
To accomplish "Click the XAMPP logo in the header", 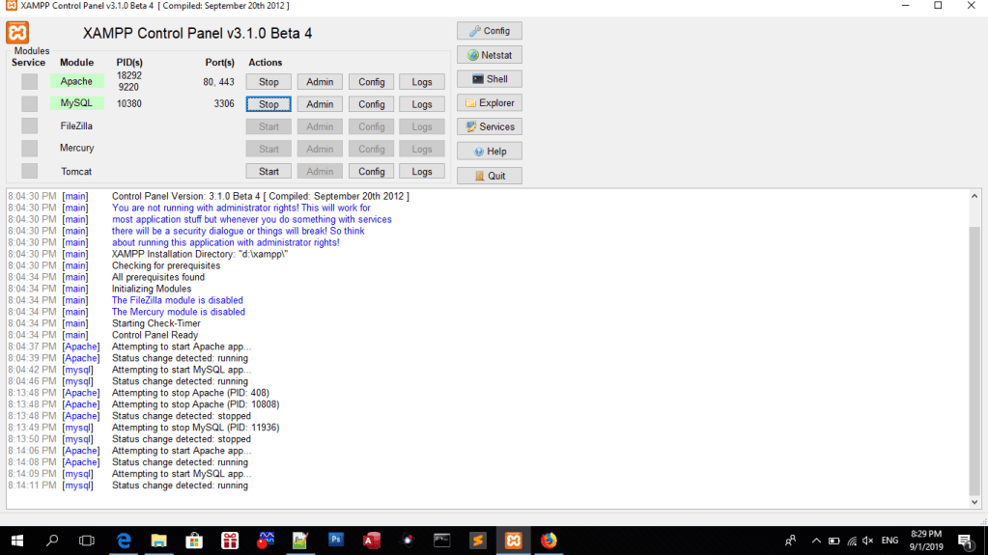I will click(x=17, y=33).
